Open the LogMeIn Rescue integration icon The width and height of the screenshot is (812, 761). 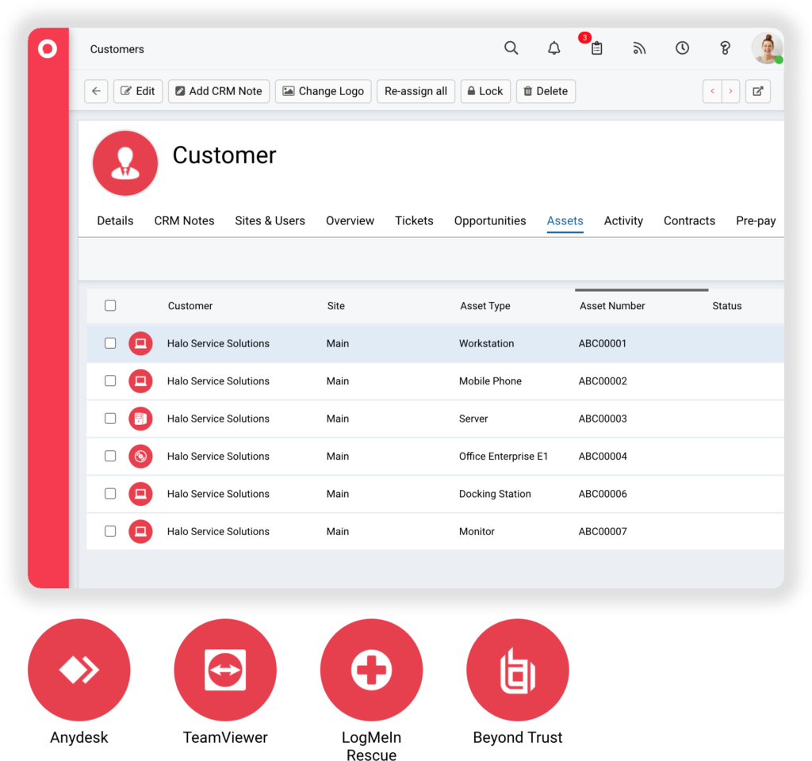371,670
